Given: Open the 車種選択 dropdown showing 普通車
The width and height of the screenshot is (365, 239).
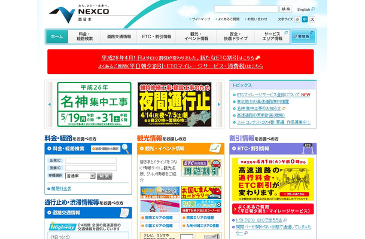Looking at the screenshot, I should (x=80, y=176).
